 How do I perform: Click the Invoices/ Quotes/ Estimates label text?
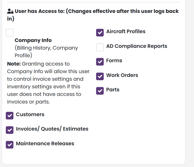pos(52,129)
